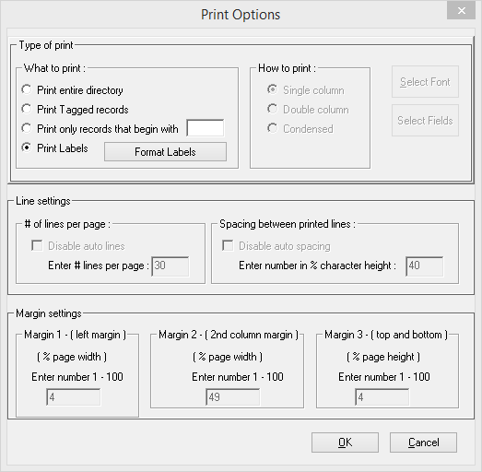The width and height of the screenshot is (482, 472).
Task: Click the character height percentage field
Action: coord(425,266)
